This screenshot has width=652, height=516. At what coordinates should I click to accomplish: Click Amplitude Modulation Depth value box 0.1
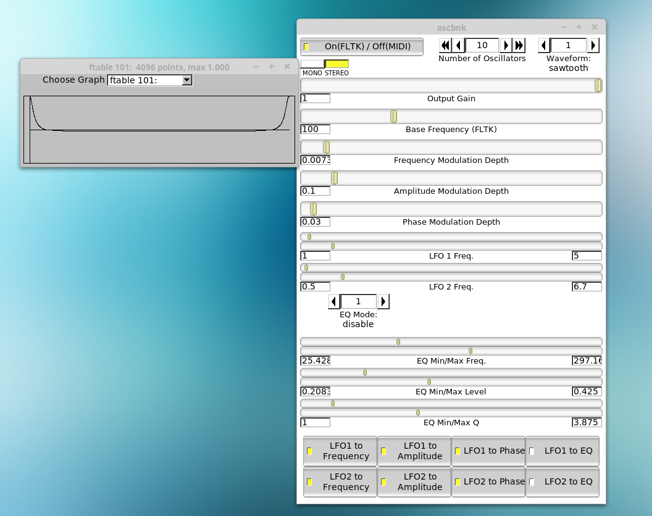click(x=315, y=191)
